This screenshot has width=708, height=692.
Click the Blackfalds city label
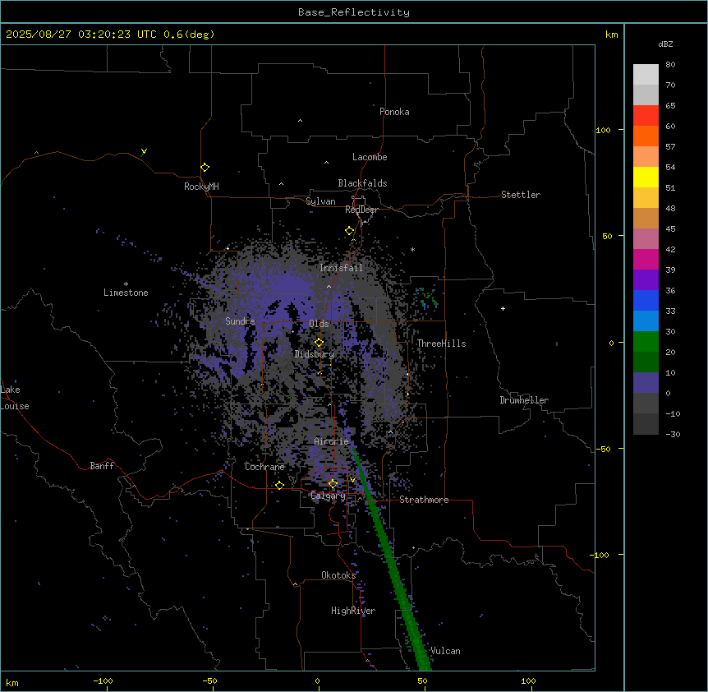click(362, 183)
